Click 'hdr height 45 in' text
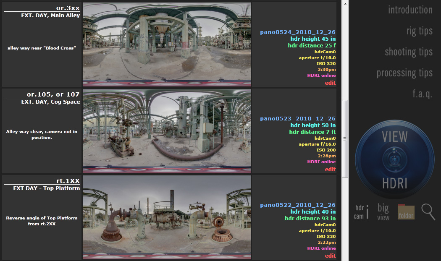This screenshot has width=441, height=261. point(313,39)
